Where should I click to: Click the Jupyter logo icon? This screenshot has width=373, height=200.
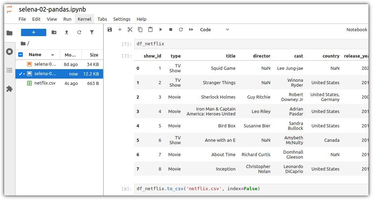(x=9, y=9)
